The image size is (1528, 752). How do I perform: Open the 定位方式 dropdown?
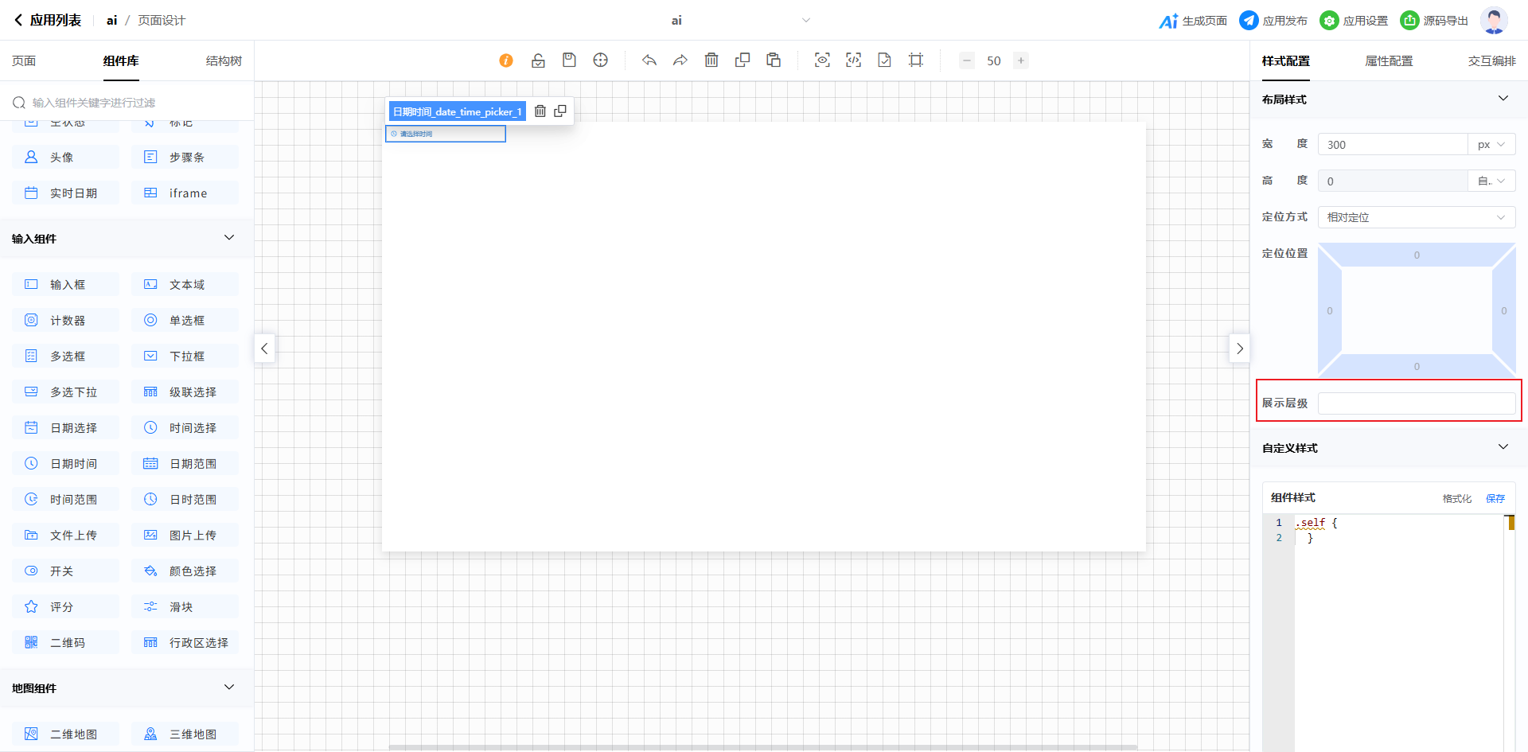1416,217
